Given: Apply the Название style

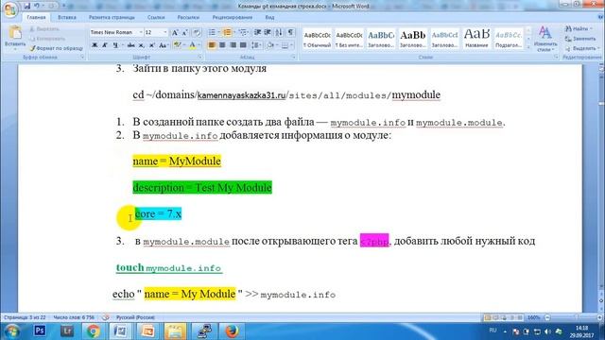Looking at the screenshot, I should point(476,39).
